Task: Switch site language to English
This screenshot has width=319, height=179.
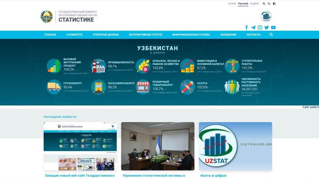Action: tap(255, 4)
